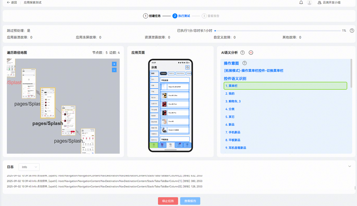
Task: Click search icon in phone preview
Action: pyautogui.click(x=187, y=67)
